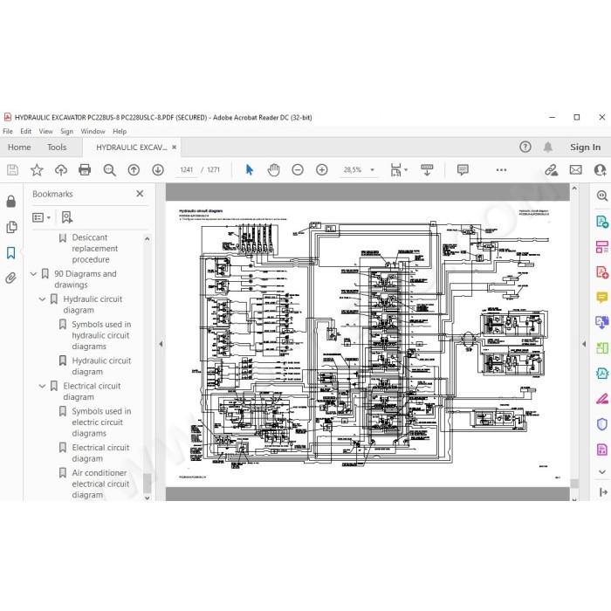611x611 pixels.
Task: Click document vertical scrollbar thumb
Action: pyautogui.click(x=574, y=484)
